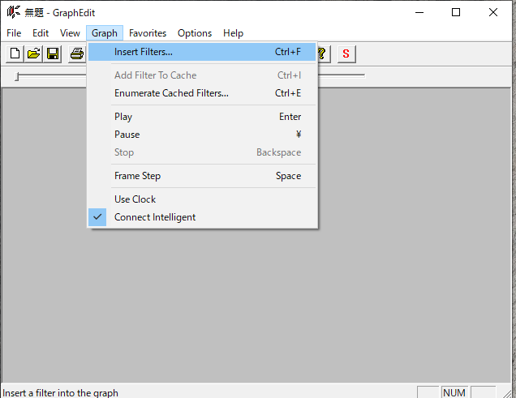Image resolution: width=516 pixels, height=398 pixels.
Task: Open the Options menu
Action: click(195, 33)
